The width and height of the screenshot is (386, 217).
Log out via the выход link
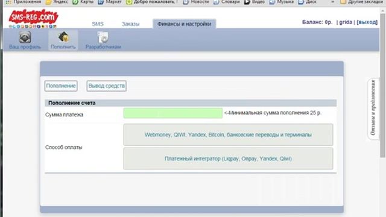coord(367,22)
